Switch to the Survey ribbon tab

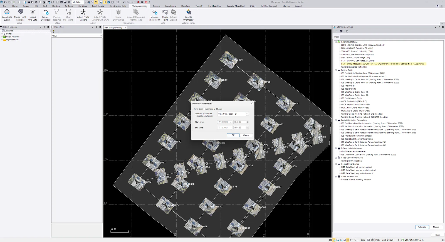point(26,6)
